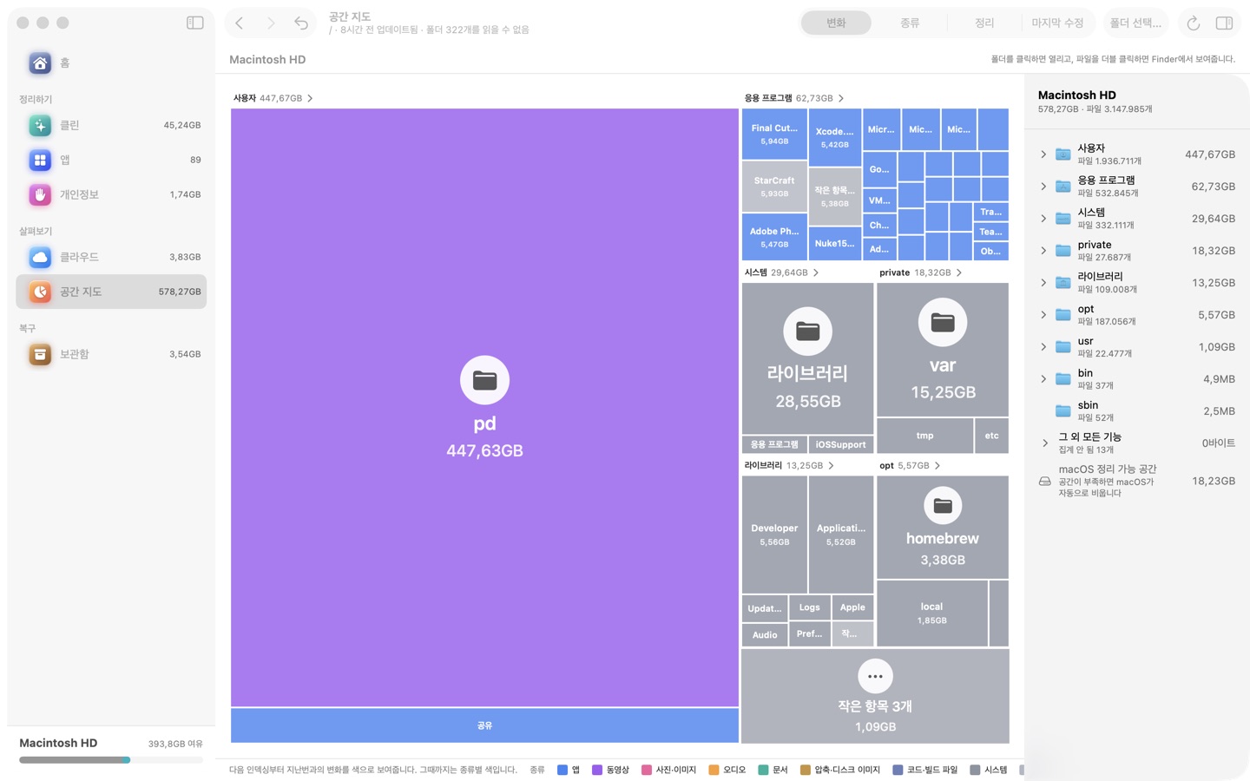Viewport: 1250px width, 781px height.
Task: Click the Macintosh HD storage usage bar
Action: (111, 760)
